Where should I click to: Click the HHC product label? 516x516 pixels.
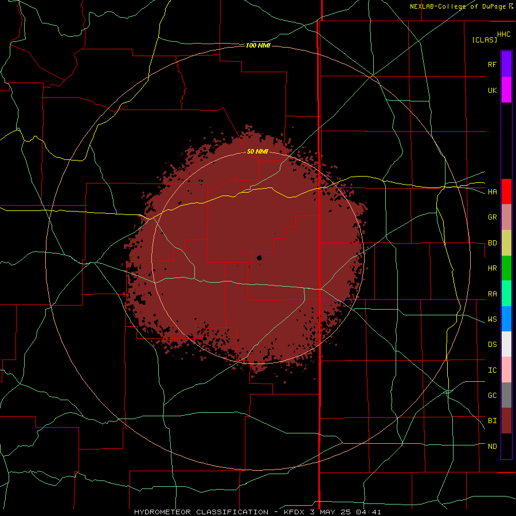[x=503, y=34]
